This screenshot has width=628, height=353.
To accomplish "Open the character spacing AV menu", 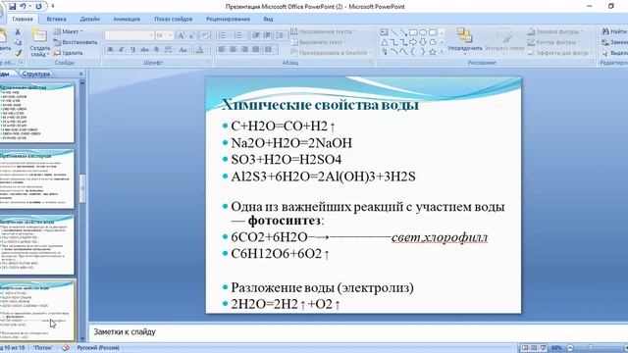I will click(x=169, y=50).
